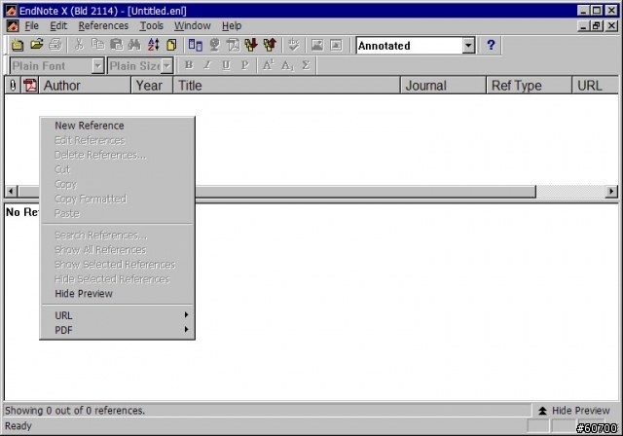Expand the PDF submenu in context menu

pyautogui.click(x=117, y=330)
